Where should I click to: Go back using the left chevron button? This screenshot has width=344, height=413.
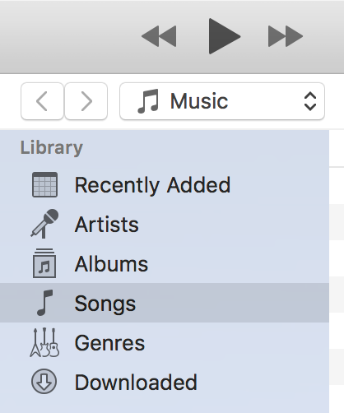coord(42,101)
